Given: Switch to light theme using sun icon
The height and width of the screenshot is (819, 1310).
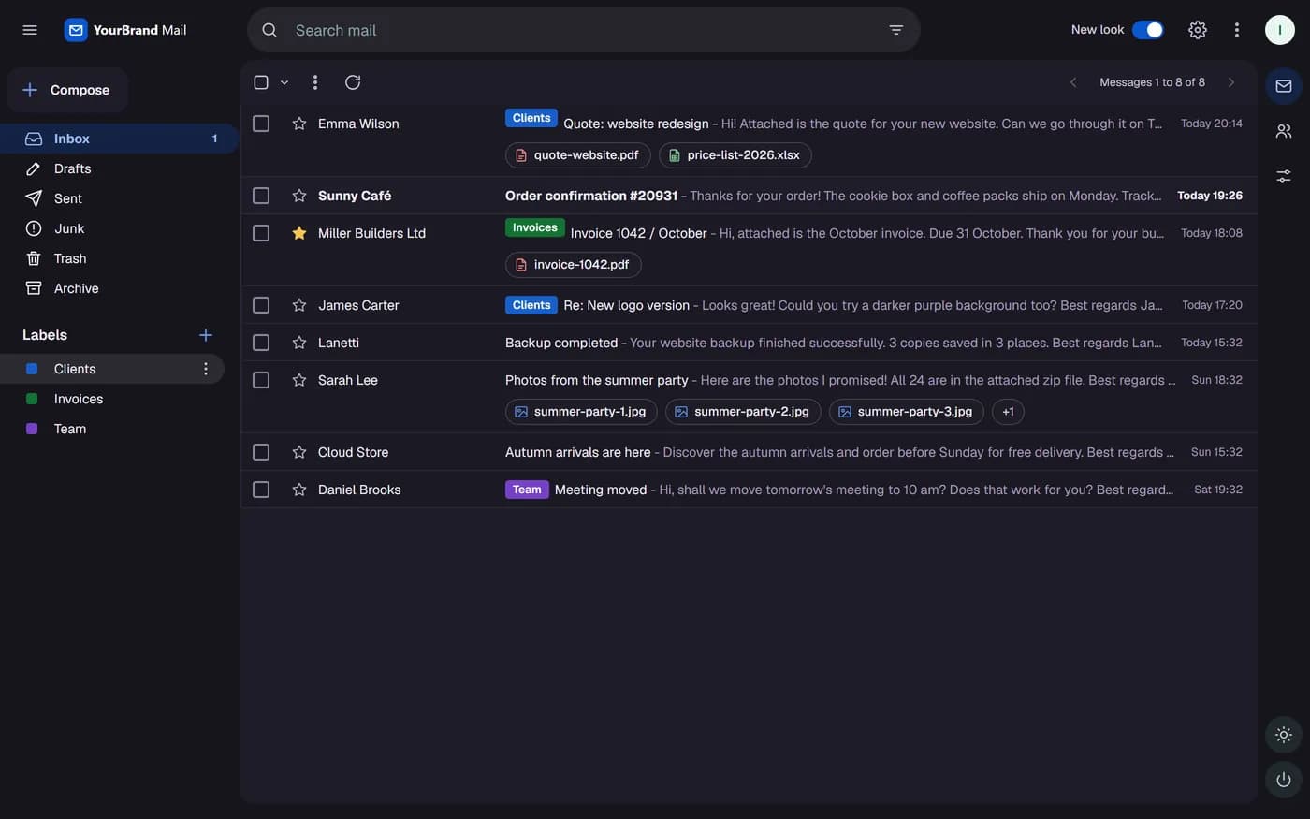Looking at the screenshot, I should coord(1284,735).
